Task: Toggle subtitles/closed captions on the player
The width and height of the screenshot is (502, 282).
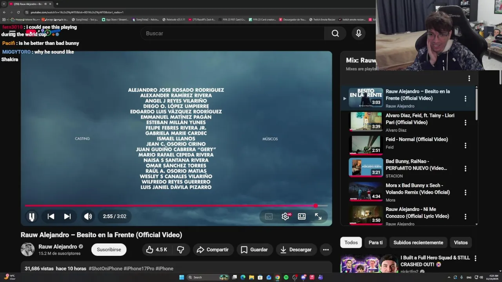Action: [269, 216]
